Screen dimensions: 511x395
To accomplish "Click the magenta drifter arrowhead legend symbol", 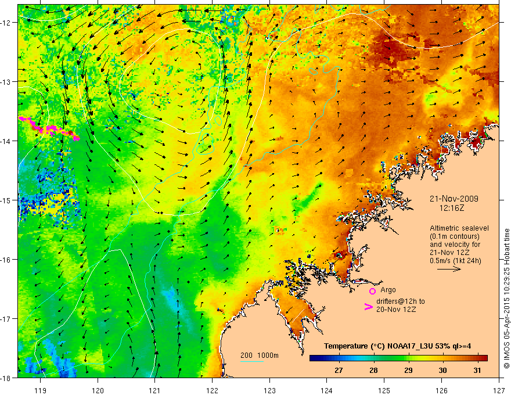I will (368, 307).
